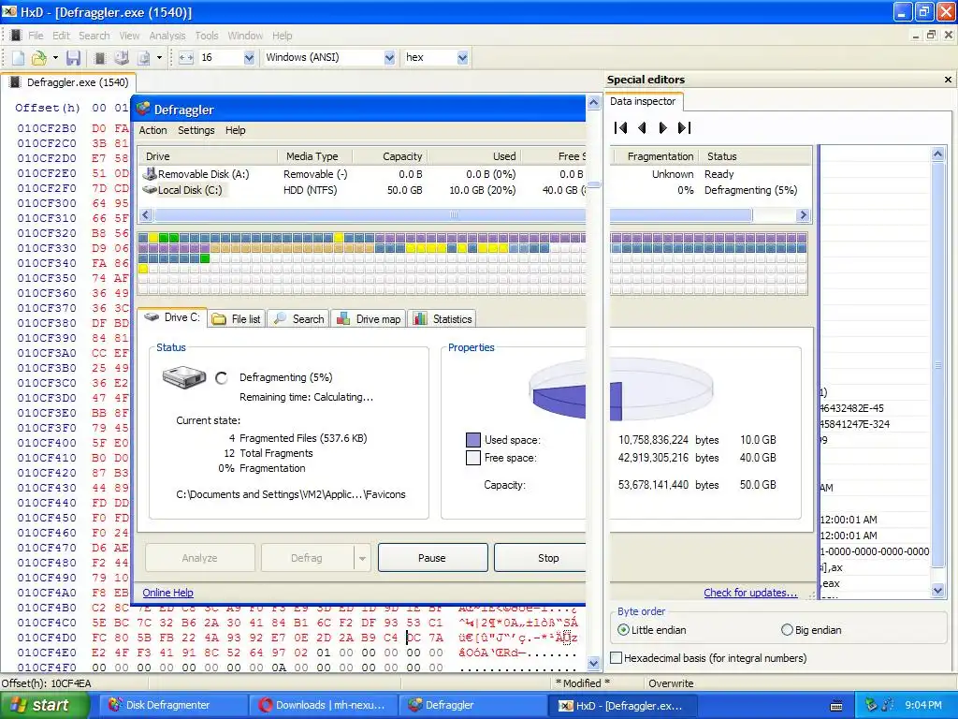Click the Open RAM process icon in HxD toolbar
The height and width of the screenshot is (719, 958).
pos(99,57)
